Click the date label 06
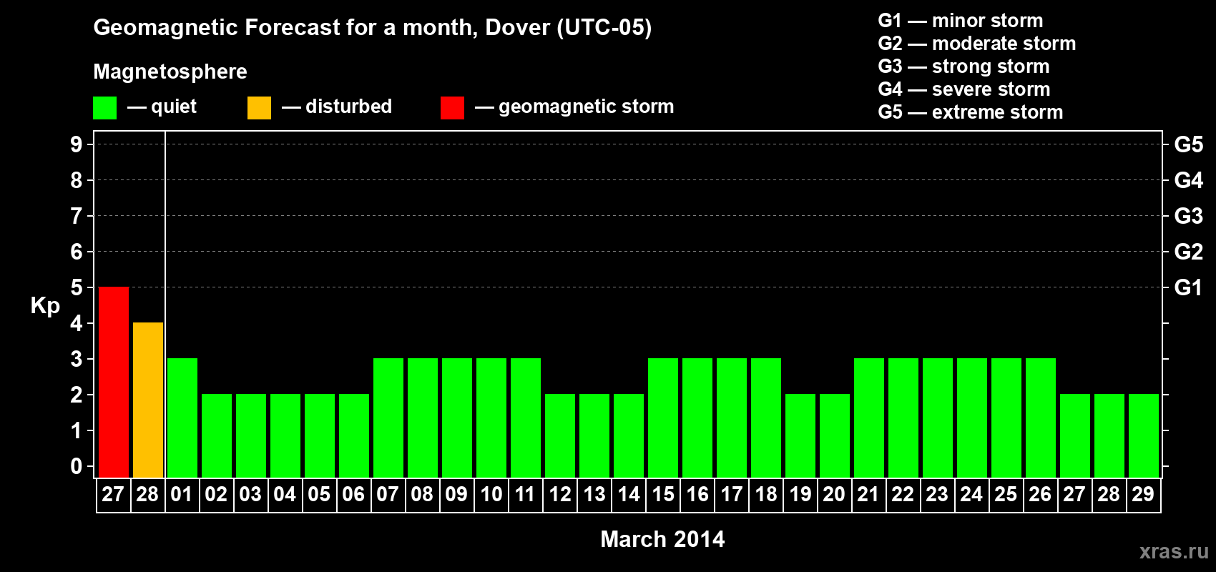This screenshot has width=1216, height=572. 354,495
